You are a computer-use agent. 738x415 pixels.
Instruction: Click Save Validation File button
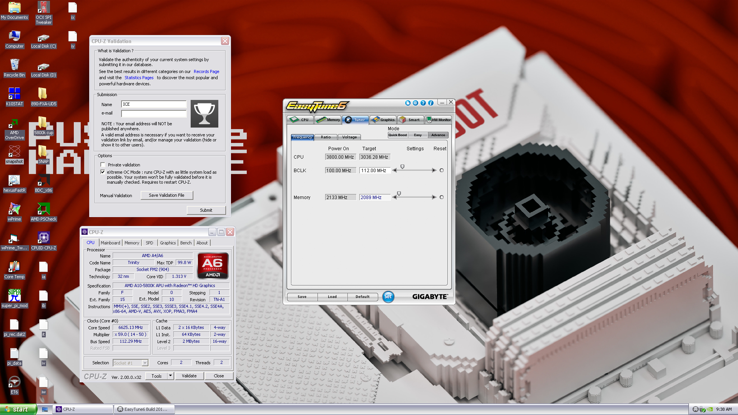click(x=166, y=195)
